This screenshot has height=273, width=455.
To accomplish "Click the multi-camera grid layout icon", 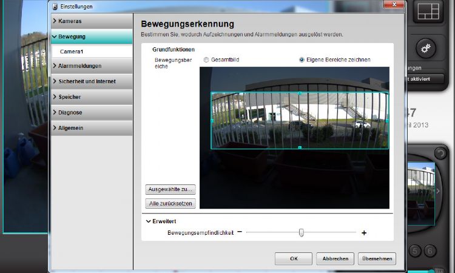I will (x=431, y=11).
